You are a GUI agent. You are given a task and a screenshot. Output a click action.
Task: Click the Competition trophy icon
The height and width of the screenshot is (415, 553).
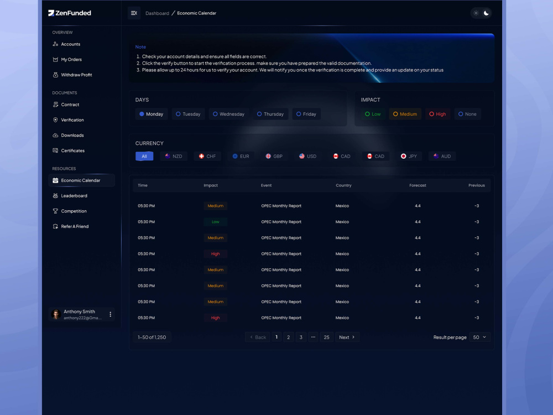click(55, 211)
